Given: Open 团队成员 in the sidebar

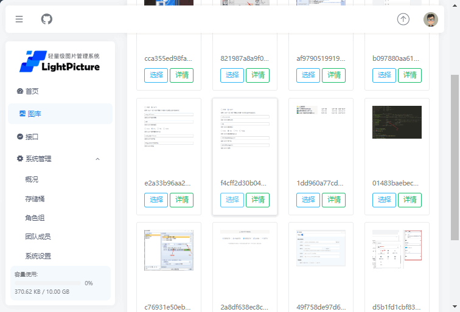Looking at the screenshot, I should coord(38,237).
